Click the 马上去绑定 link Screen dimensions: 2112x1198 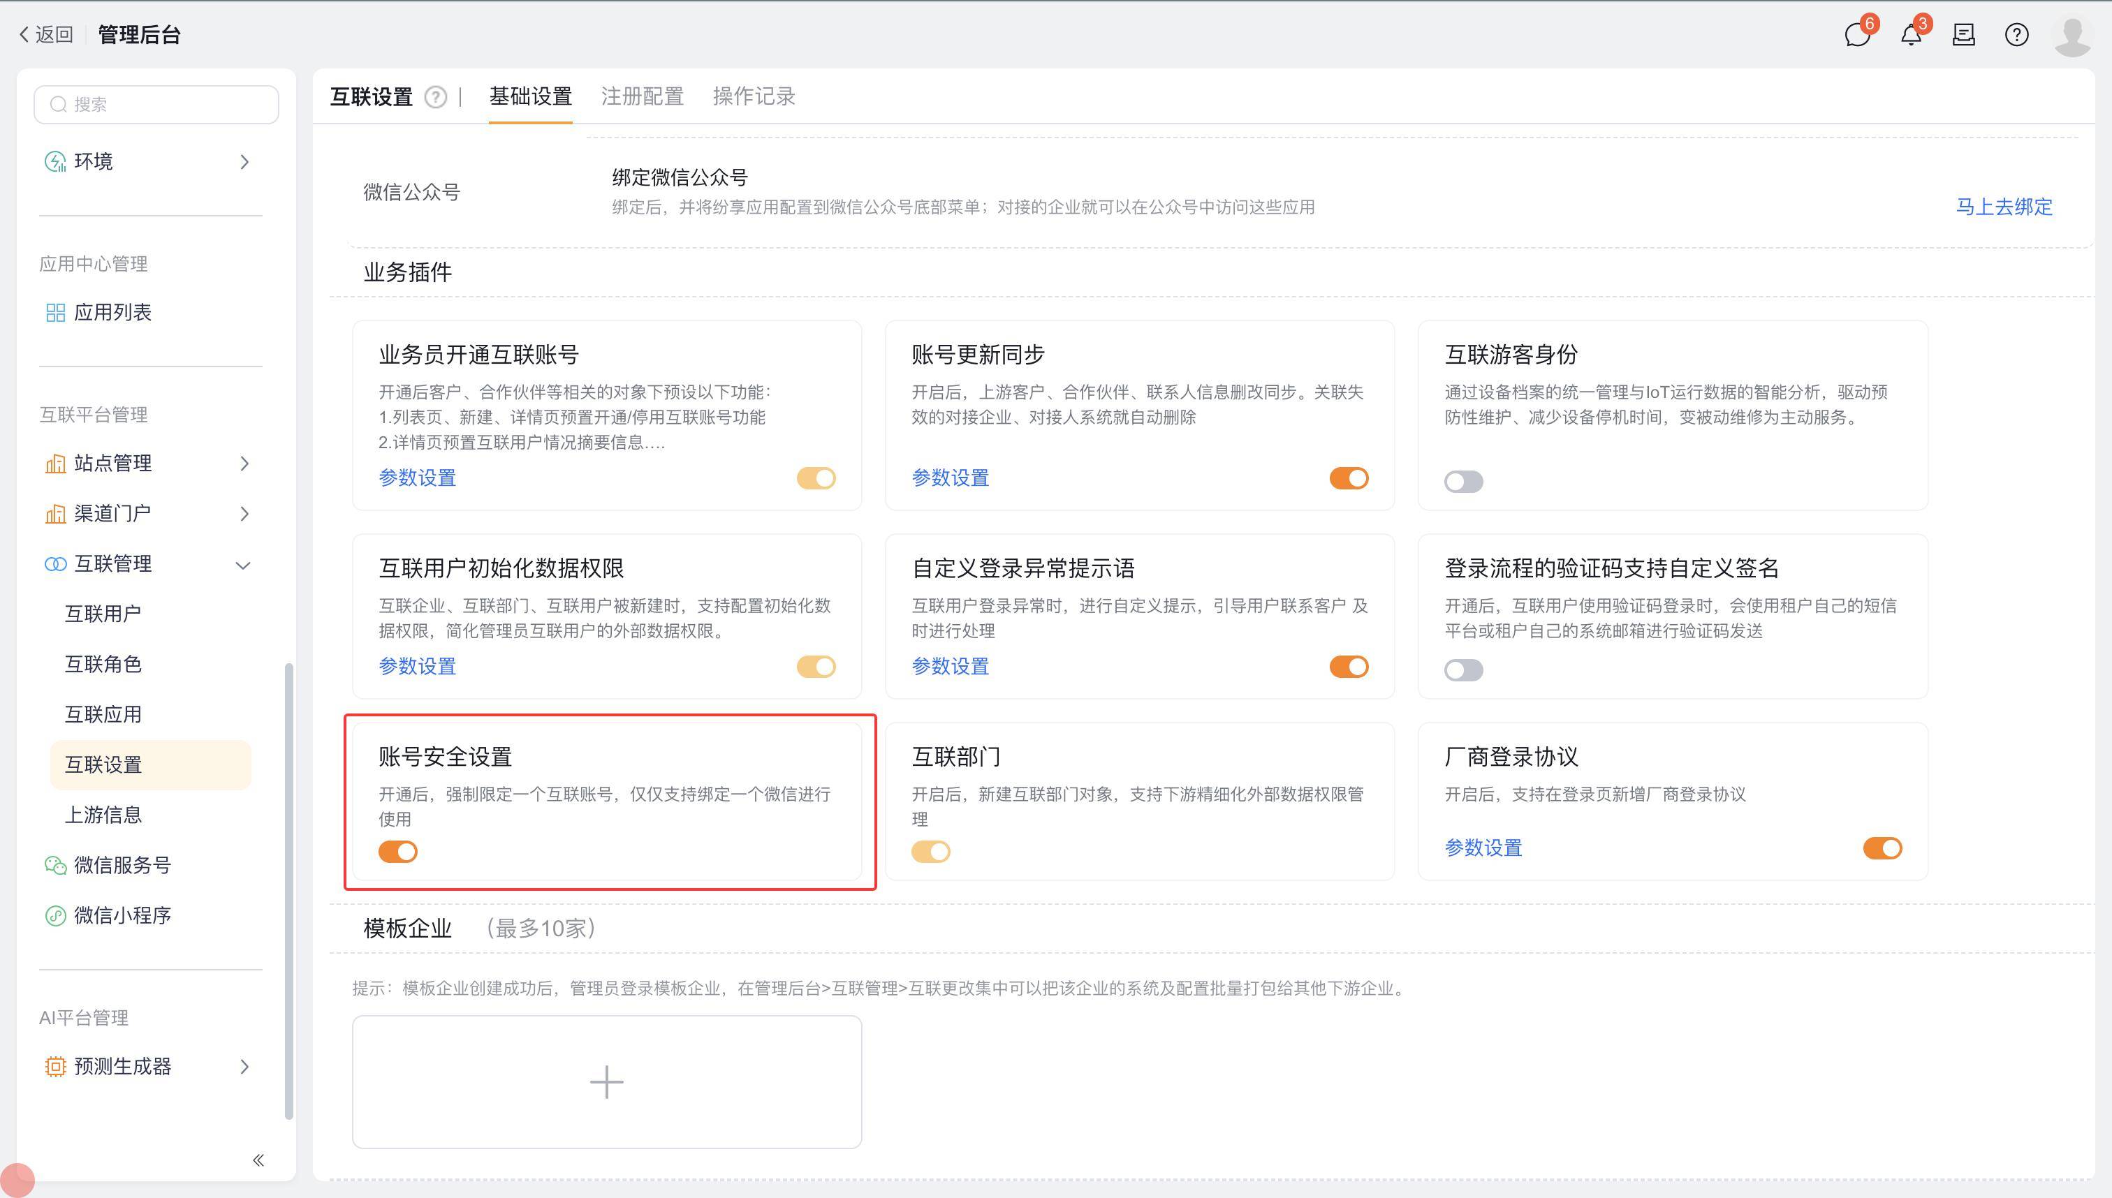tap(2003, 207)
